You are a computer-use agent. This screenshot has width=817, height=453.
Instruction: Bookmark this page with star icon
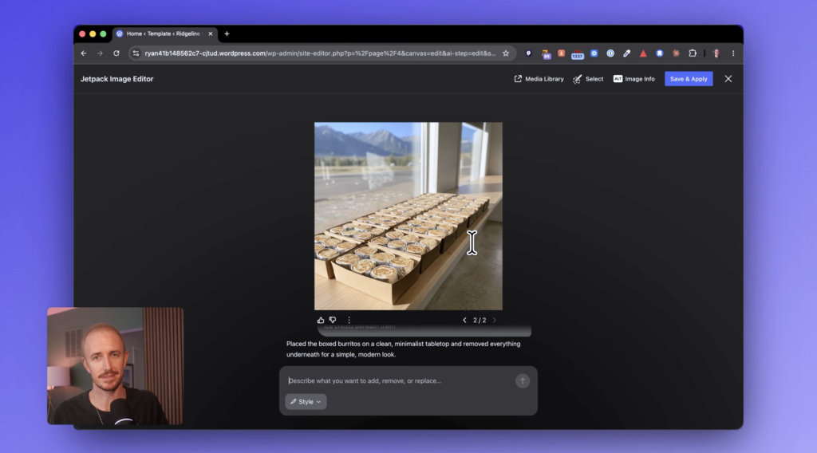click(505, 53)
